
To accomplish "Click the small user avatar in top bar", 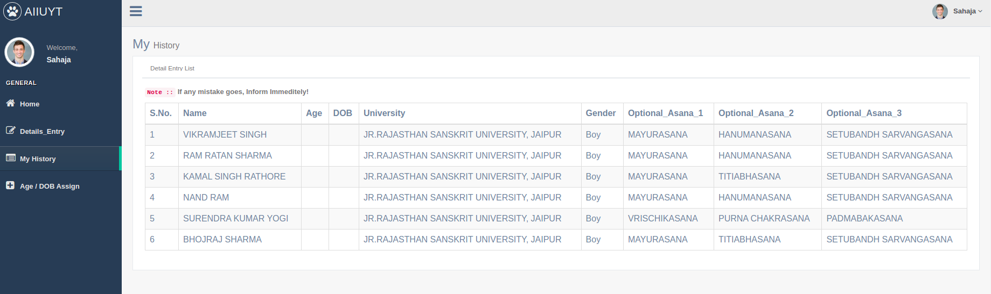I will pyautogui.click(x=940, y=11).
